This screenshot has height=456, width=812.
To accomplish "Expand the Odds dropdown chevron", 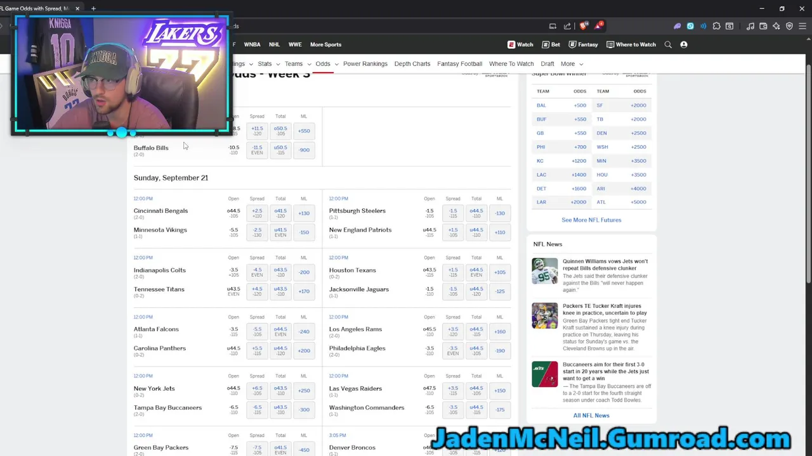I will 336,64.
